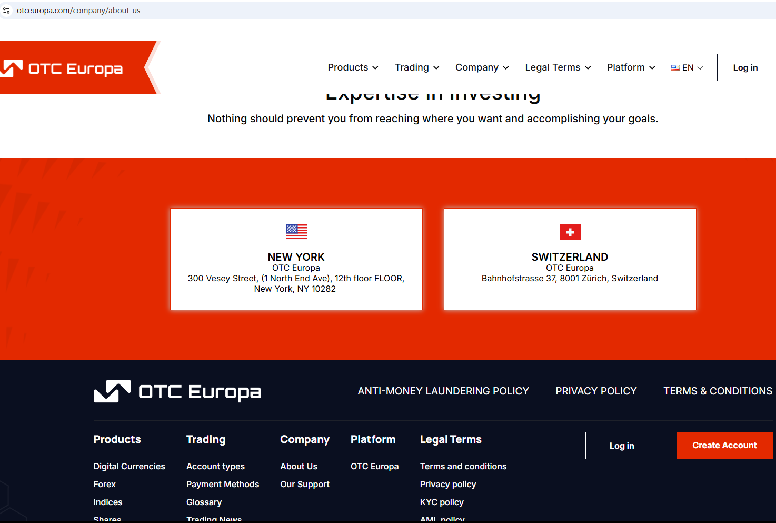Expand the Platform dropdown chevron
This screenshot has height=523, width=776.
(652, 68)
